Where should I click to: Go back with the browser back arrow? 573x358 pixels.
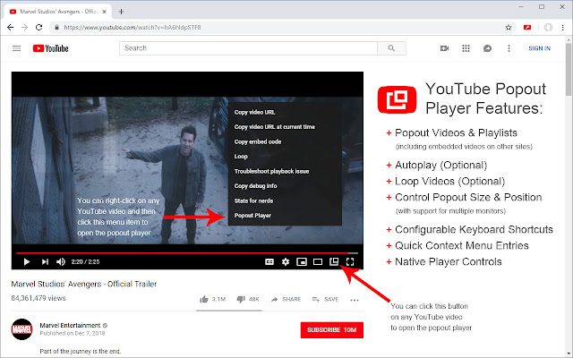[x=10, y=28]
